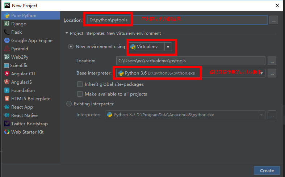Click the Twitter Bootstrap icon
285x177 pixels.
click(7, 123)
